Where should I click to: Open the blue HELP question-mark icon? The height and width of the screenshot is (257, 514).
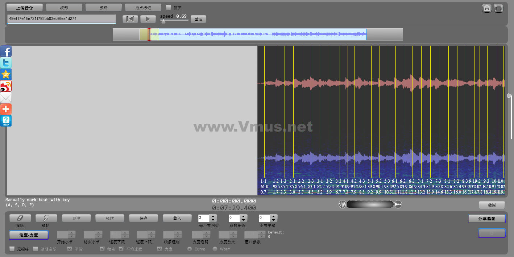coord(6,121)
